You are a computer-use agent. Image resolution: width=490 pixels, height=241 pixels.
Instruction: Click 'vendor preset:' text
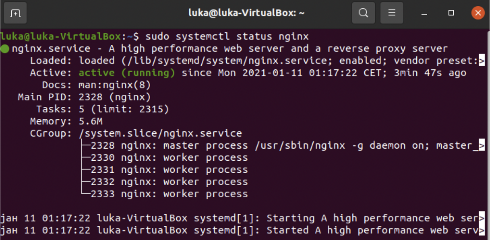tap(435, 61)
